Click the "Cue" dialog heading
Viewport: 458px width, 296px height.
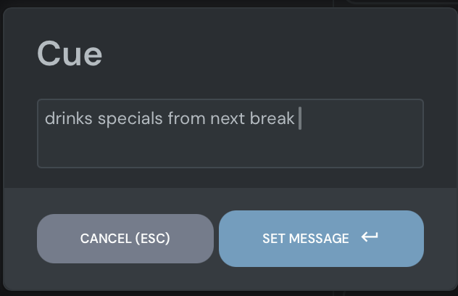tap(70, 54)
